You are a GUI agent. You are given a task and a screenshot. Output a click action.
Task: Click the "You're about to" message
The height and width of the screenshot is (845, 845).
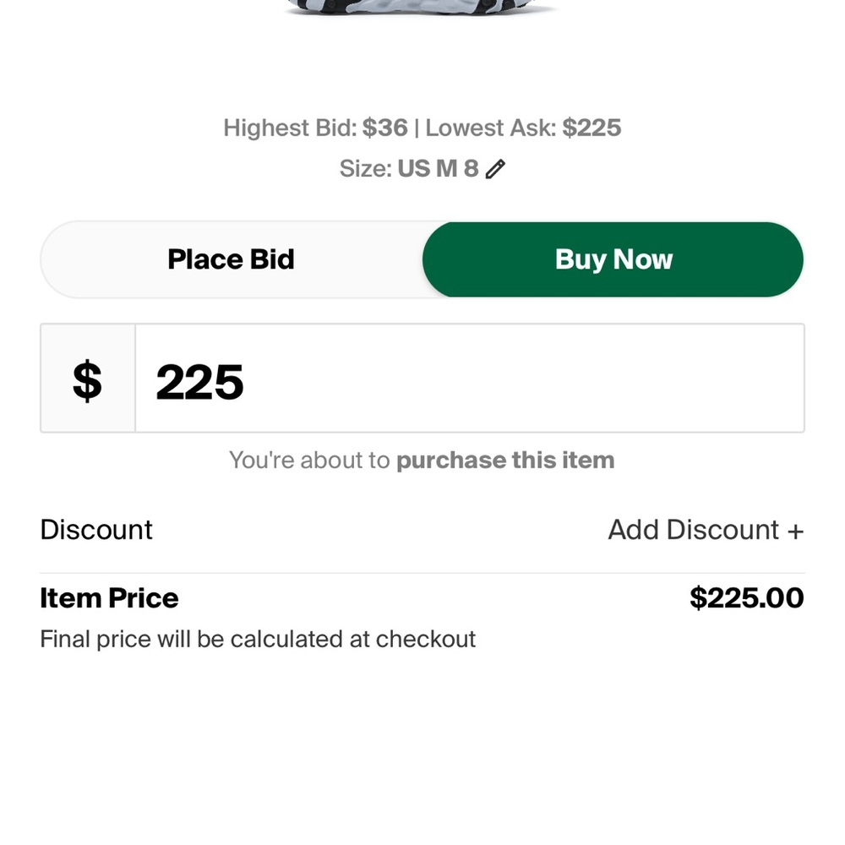[309, 461]
